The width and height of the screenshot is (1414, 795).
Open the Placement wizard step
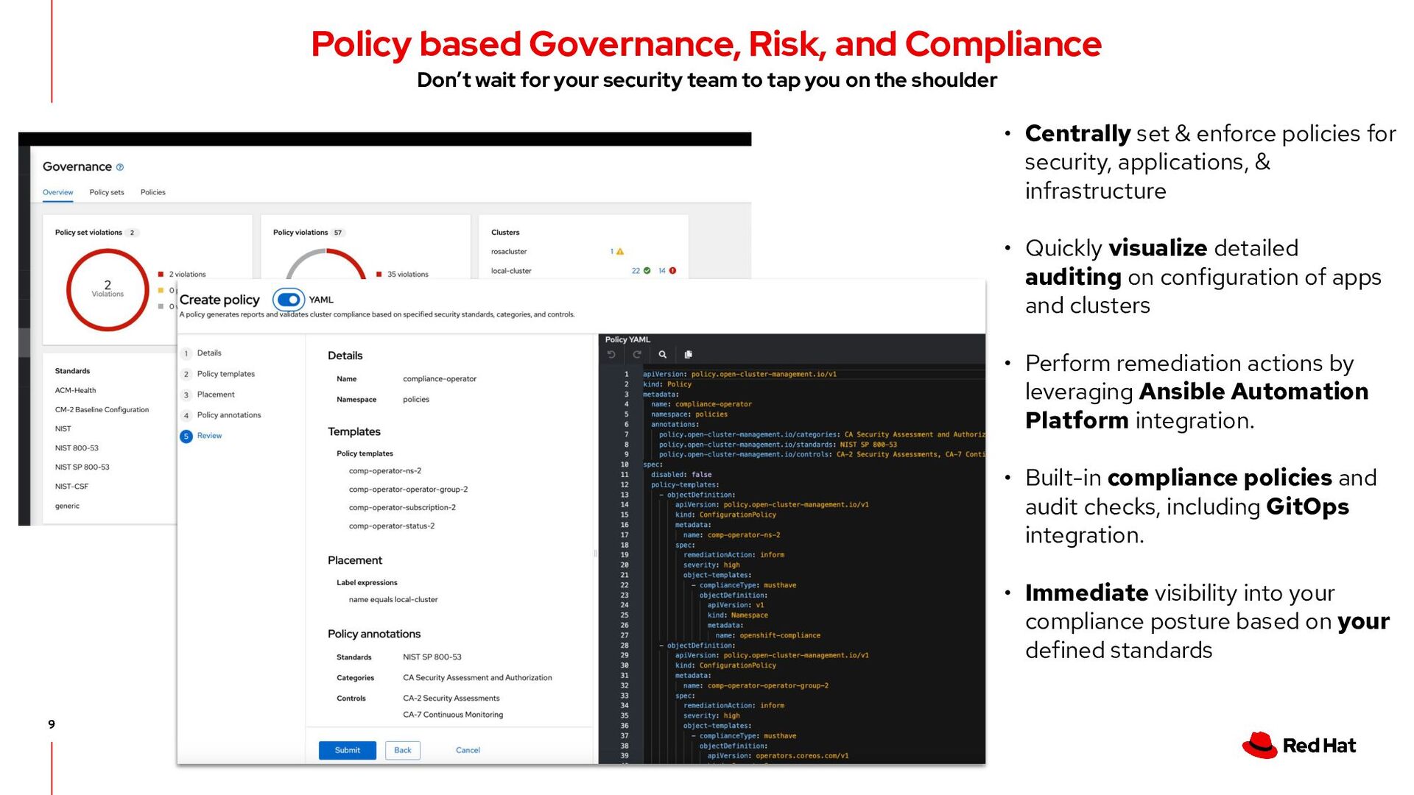(x=215, y=395)
